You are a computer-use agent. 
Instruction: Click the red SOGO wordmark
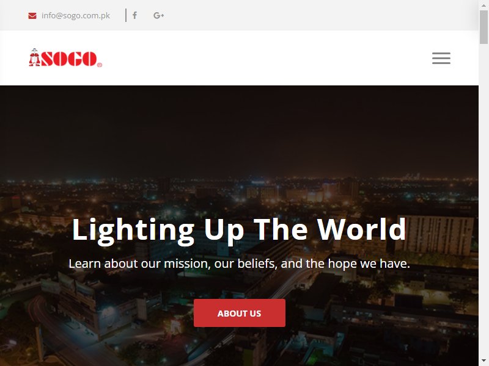click(68, 59)
